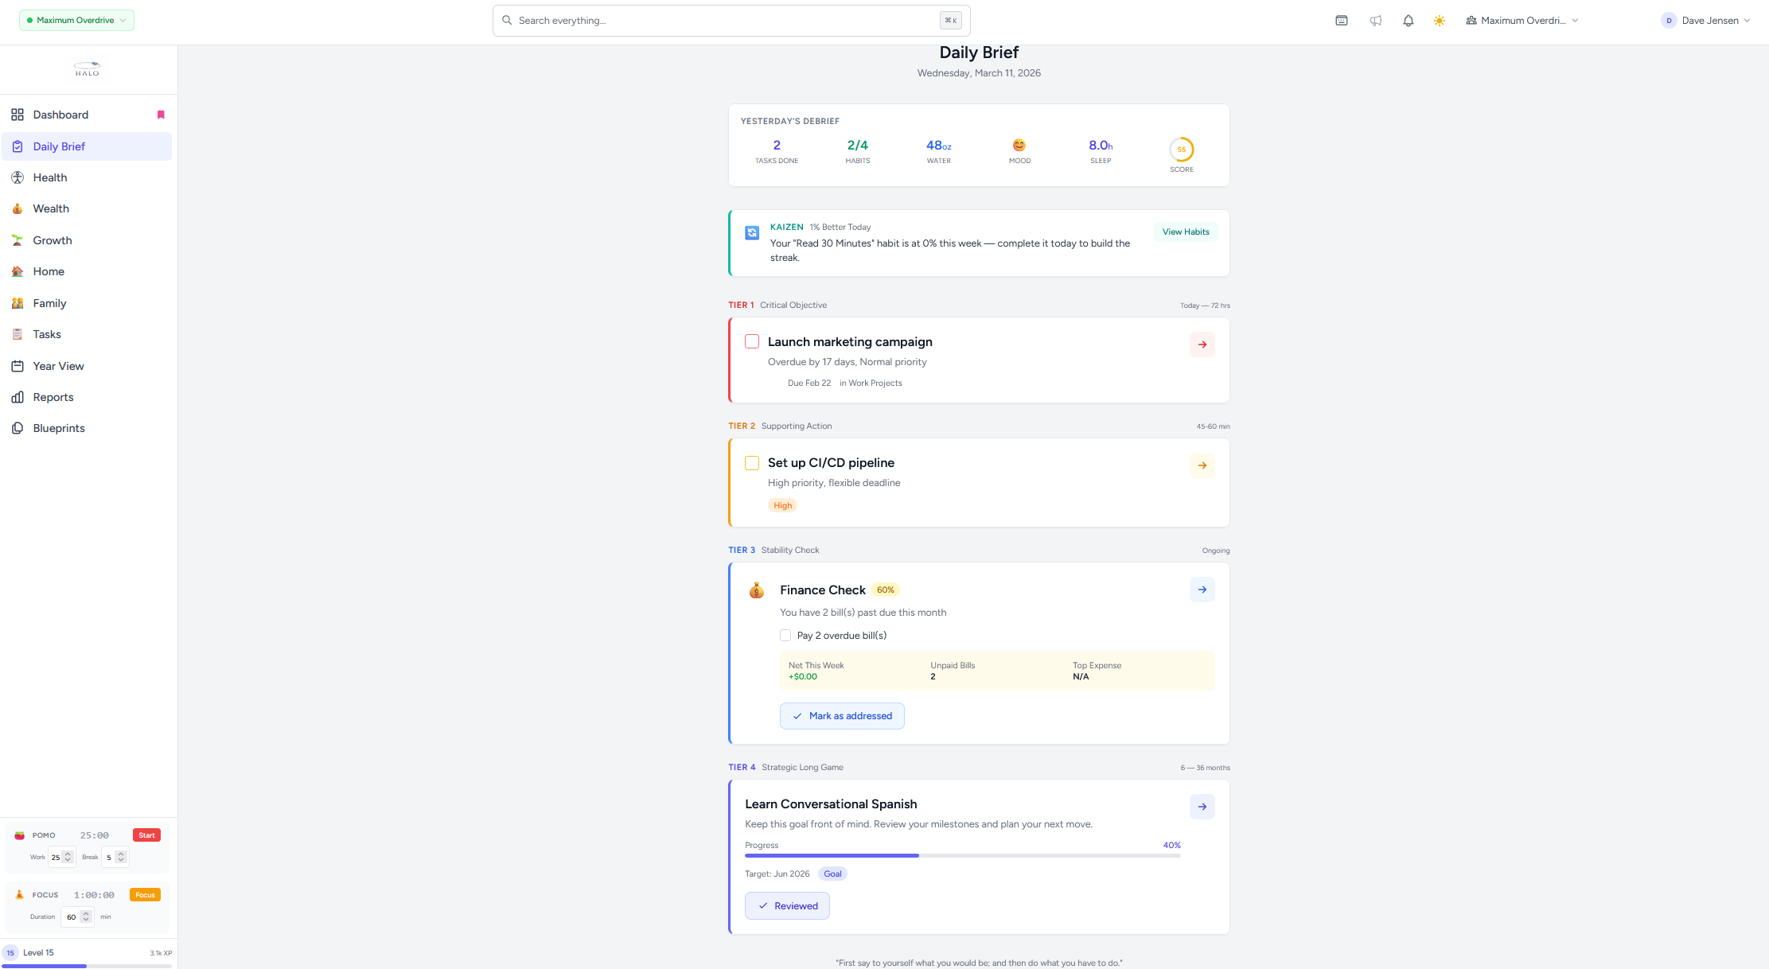Click the View Habits button
This screenshot has height=969, width=1769.
tap(1185, 232)
